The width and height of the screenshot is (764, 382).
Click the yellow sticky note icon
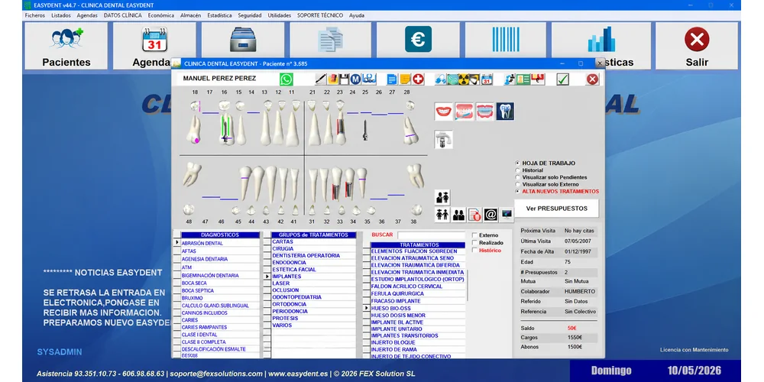[x=405, y=79]
